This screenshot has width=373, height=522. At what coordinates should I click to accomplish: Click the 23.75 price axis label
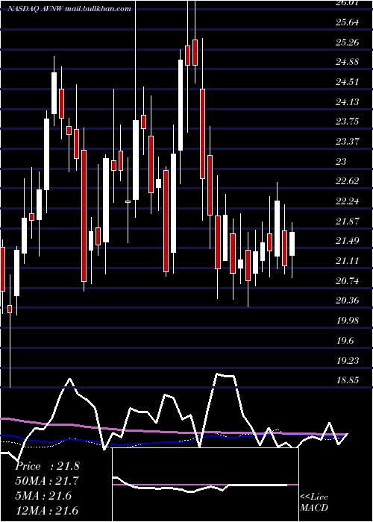click(x=348, y=122)
